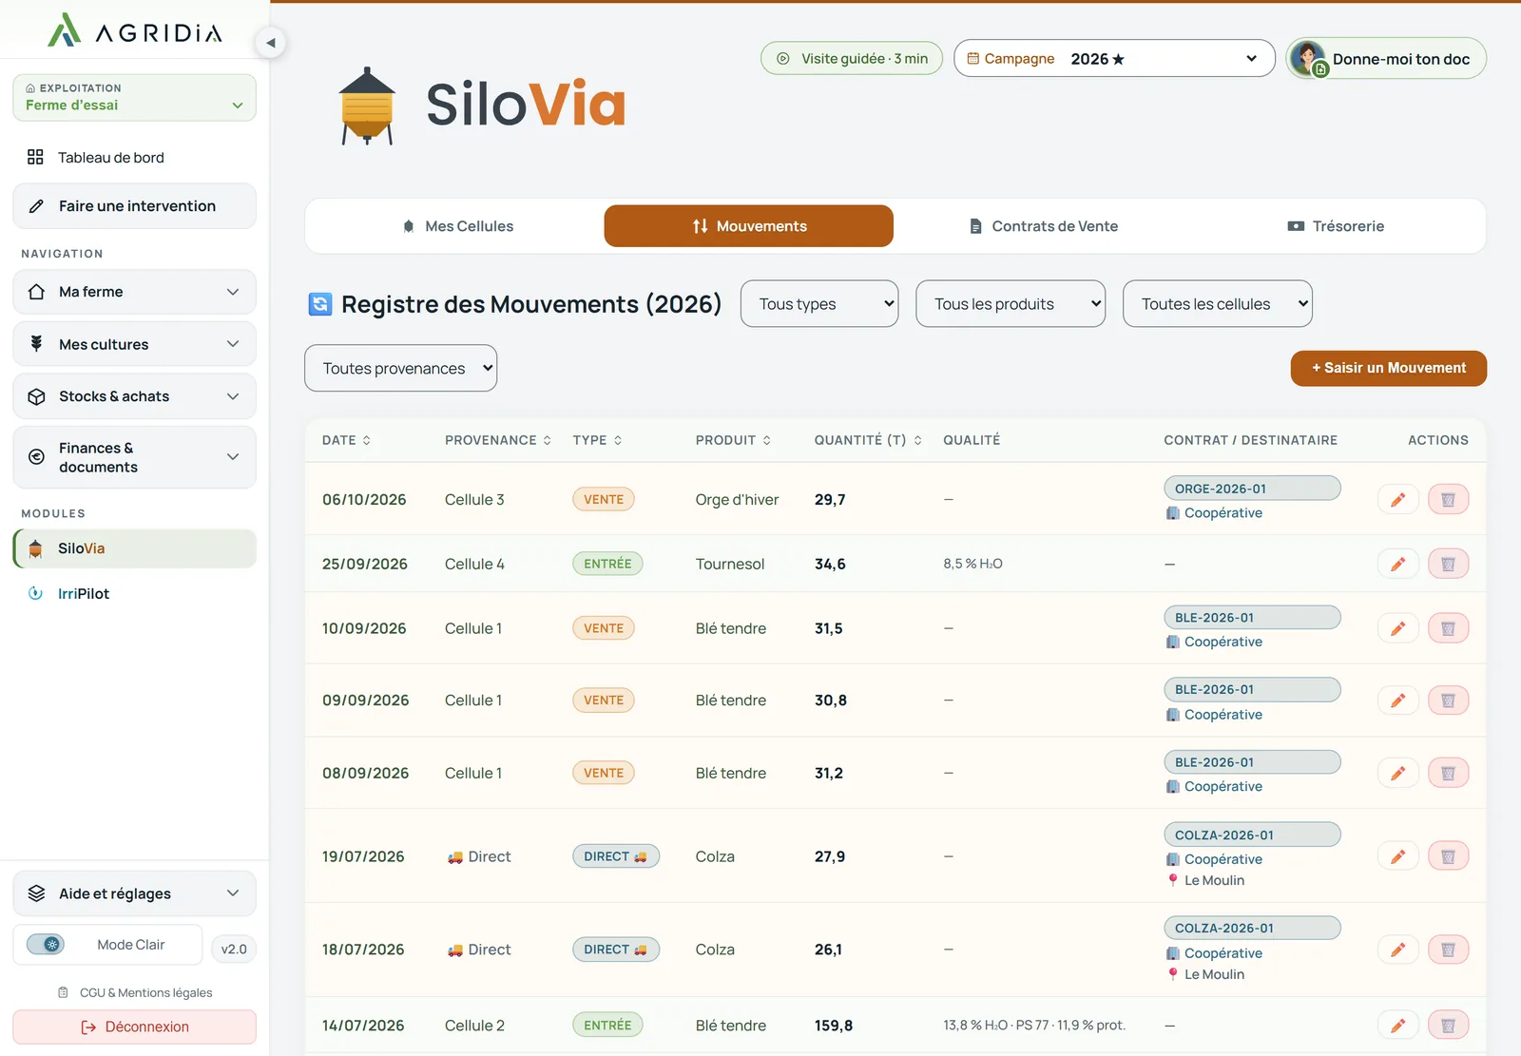Click the Déconnexion button

[134, 1027]
